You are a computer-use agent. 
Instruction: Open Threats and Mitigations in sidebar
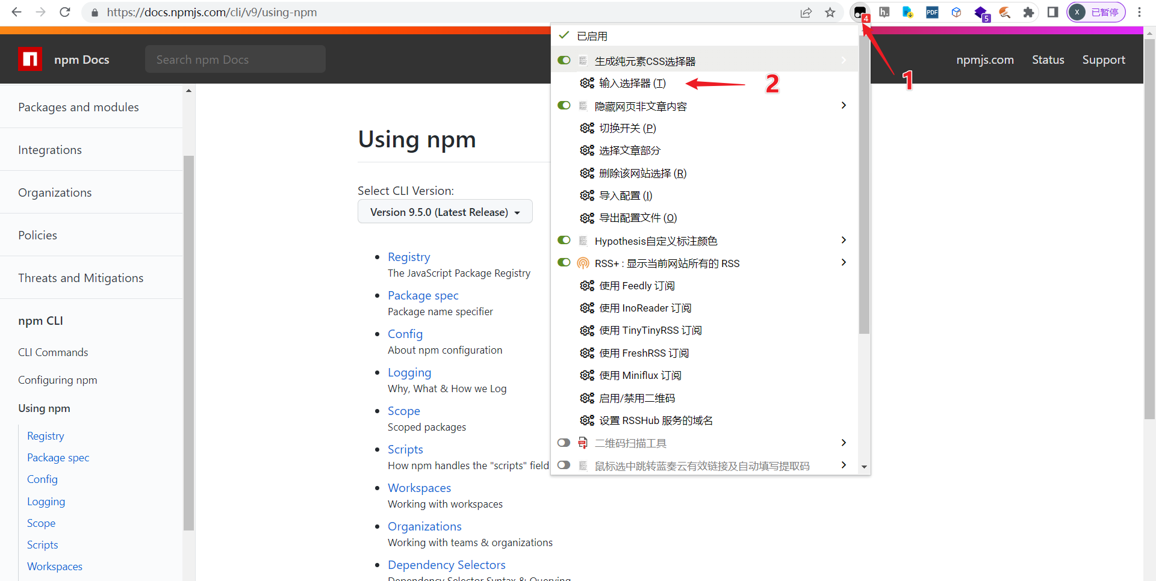pyautogui.click(x=81, y=278)
